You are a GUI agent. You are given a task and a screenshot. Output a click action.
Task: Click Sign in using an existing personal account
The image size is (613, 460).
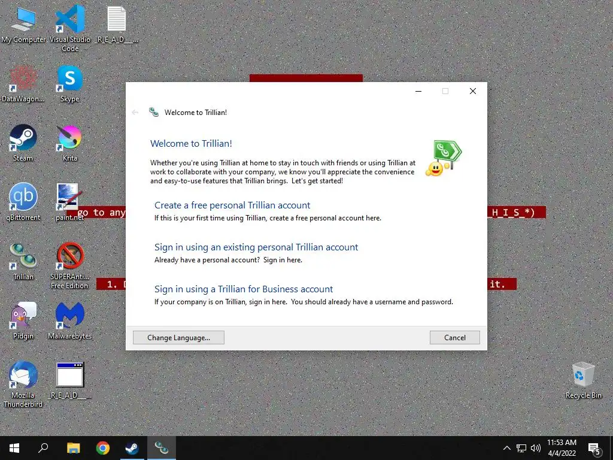pos(256,247)
